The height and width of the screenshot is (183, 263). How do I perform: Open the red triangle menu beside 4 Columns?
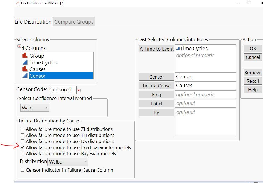tap(19, 46)
